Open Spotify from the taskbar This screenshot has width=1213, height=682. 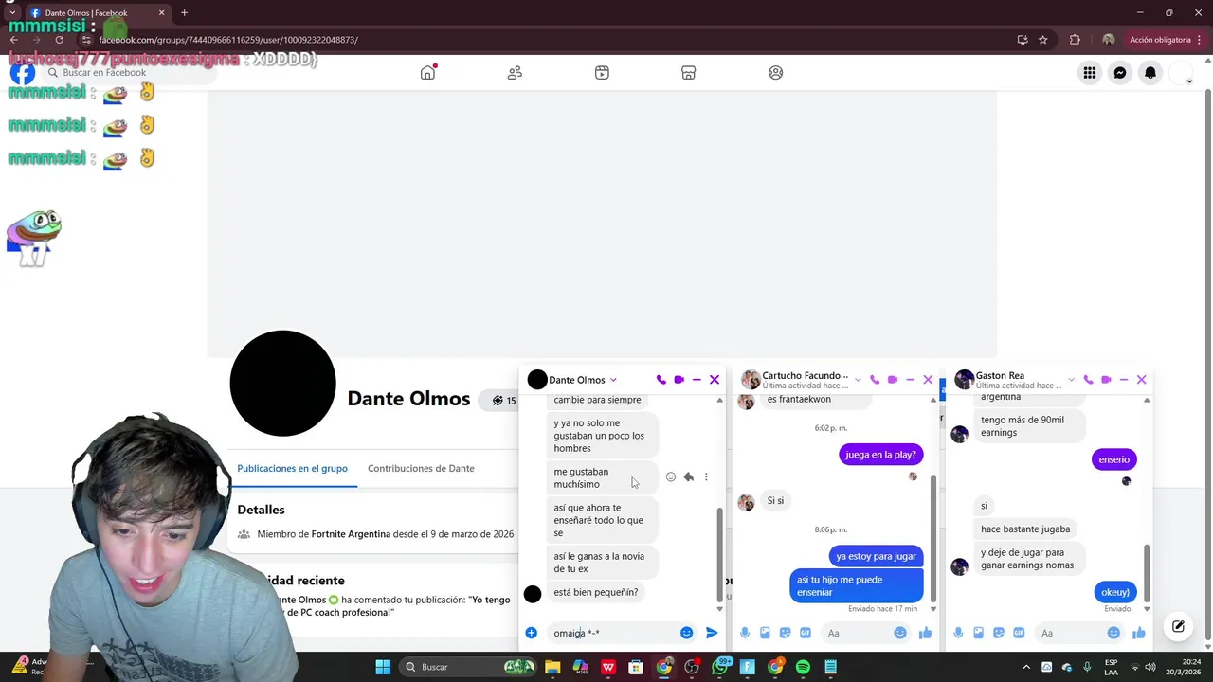click(x=803, y=667)
